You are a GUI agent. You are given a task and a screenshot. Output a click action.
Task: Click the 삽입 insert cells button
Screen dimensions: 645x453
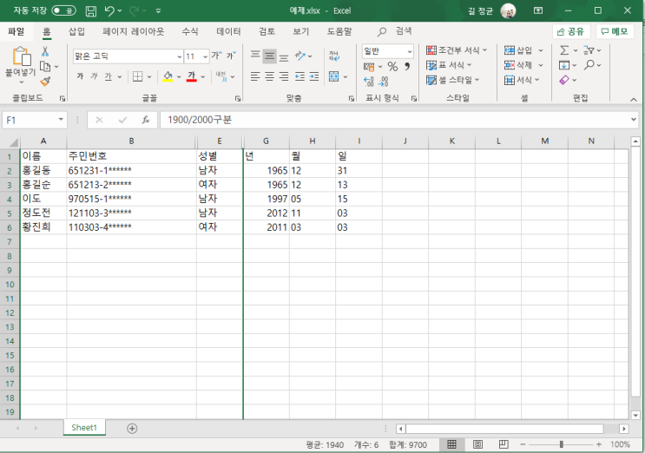pyautogui.click(x=518, y=50)
